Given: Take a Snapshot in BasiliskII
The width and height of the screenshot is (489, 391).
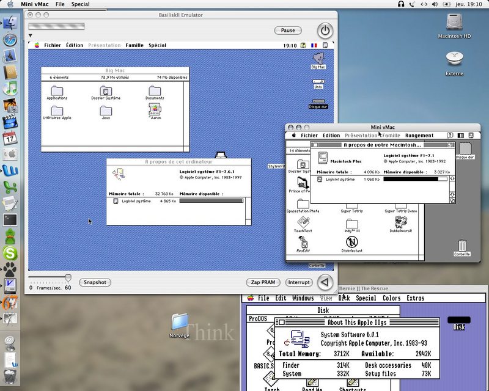Looking at the screenshot, I should coord(95,282).
